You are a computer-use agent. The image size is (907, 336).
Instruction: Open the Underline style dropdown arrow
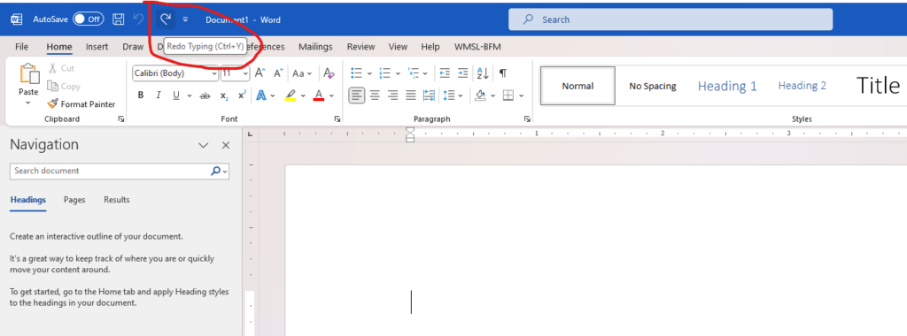click(x=190, y=95)
